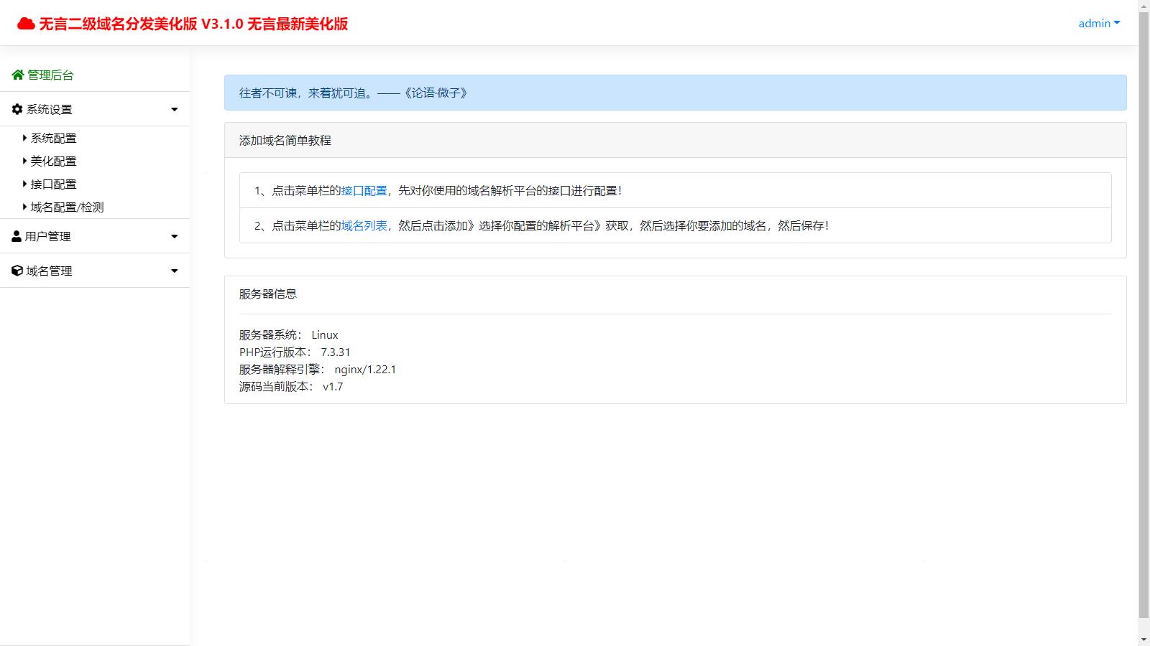The width and height of the screenshot is (1150, 646).
Task: Expand the 用户管理 section
Action: pyautogui.click(x=173, y=235)
